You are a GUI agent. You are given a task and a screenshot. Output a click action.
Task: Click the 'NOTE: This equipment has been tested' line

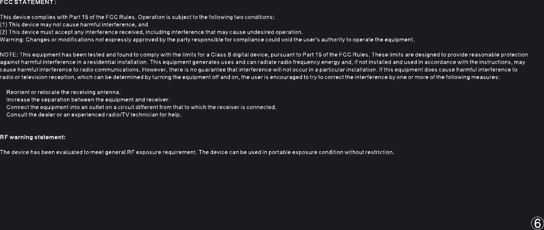264,55
